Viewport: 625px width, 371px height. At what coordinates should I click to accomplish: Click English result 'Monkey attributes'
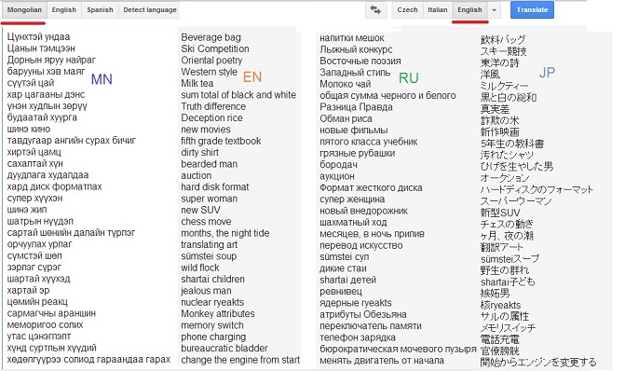point(218,313)
